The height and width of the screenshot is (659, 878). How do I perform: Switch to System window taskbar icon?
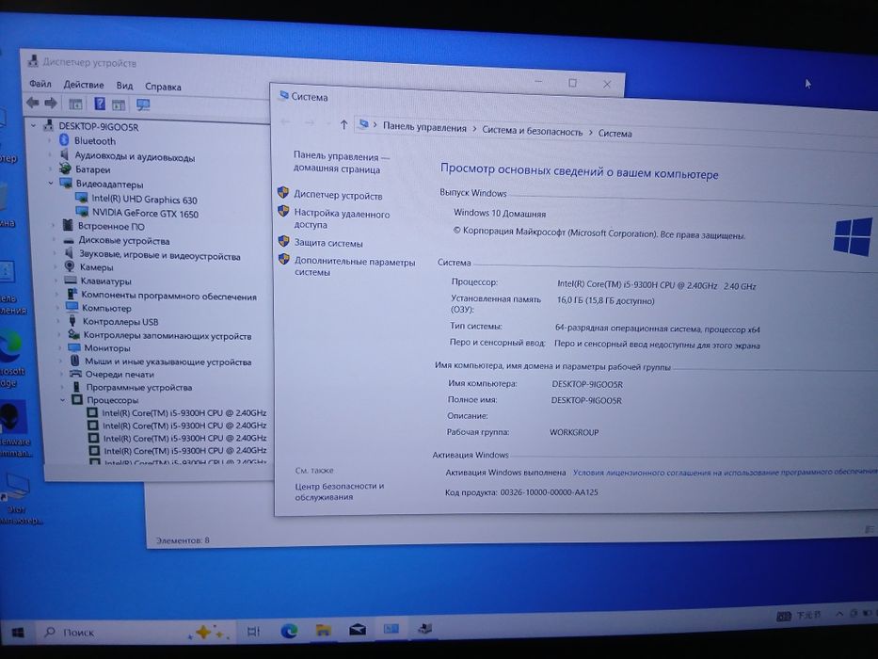tap(391, 629)
